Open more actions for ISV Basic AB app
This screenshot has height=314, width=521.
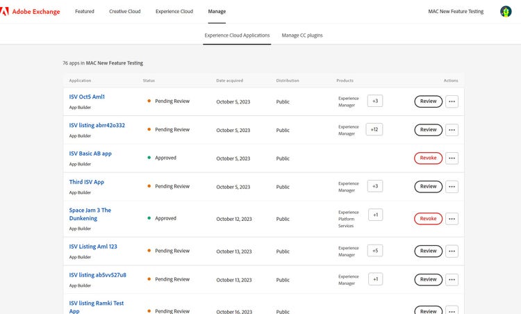tap(452, 158)
